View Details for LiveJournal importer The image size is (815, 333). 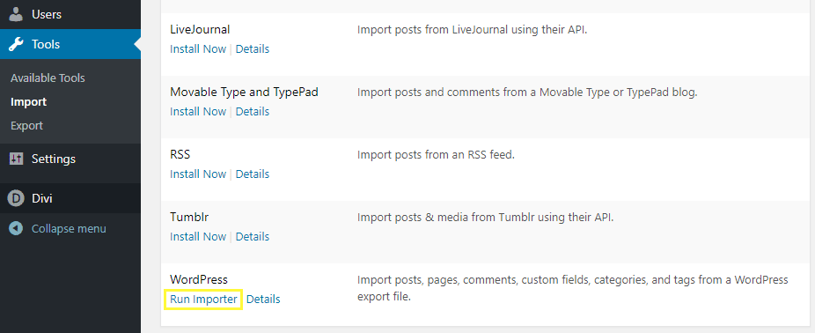pos(253,49)
